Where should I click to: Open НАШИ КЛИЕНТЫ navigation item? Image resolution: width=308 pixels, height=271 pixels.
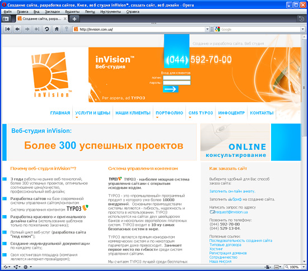[133, 113]
